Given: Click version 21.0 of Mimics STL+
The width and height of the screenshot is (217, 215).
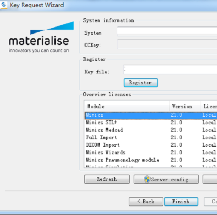Looking at the screenshot, I should click(x=176, y=122).
